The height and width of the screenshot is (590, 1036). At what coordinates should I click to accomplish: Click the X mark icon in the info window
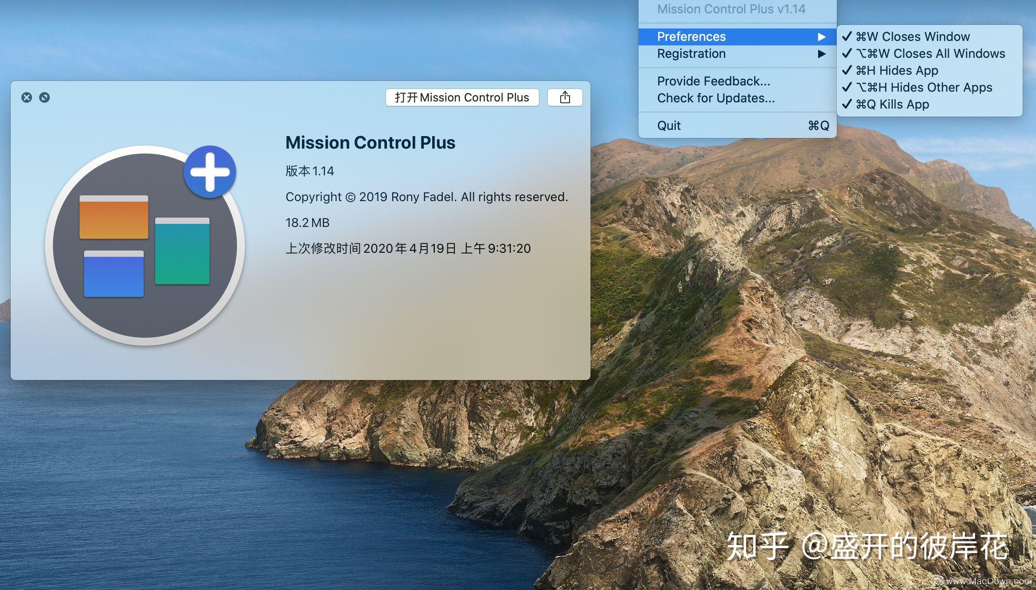point(27,97)
